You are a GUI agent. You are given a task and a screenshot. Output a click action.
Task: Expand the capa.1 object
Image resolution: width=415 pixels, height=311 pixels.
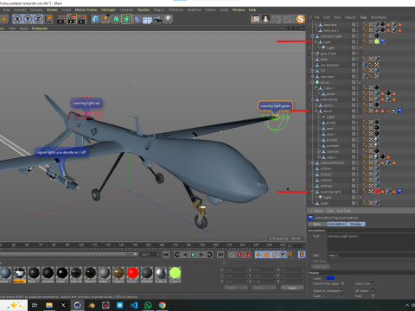coord(319,157)
